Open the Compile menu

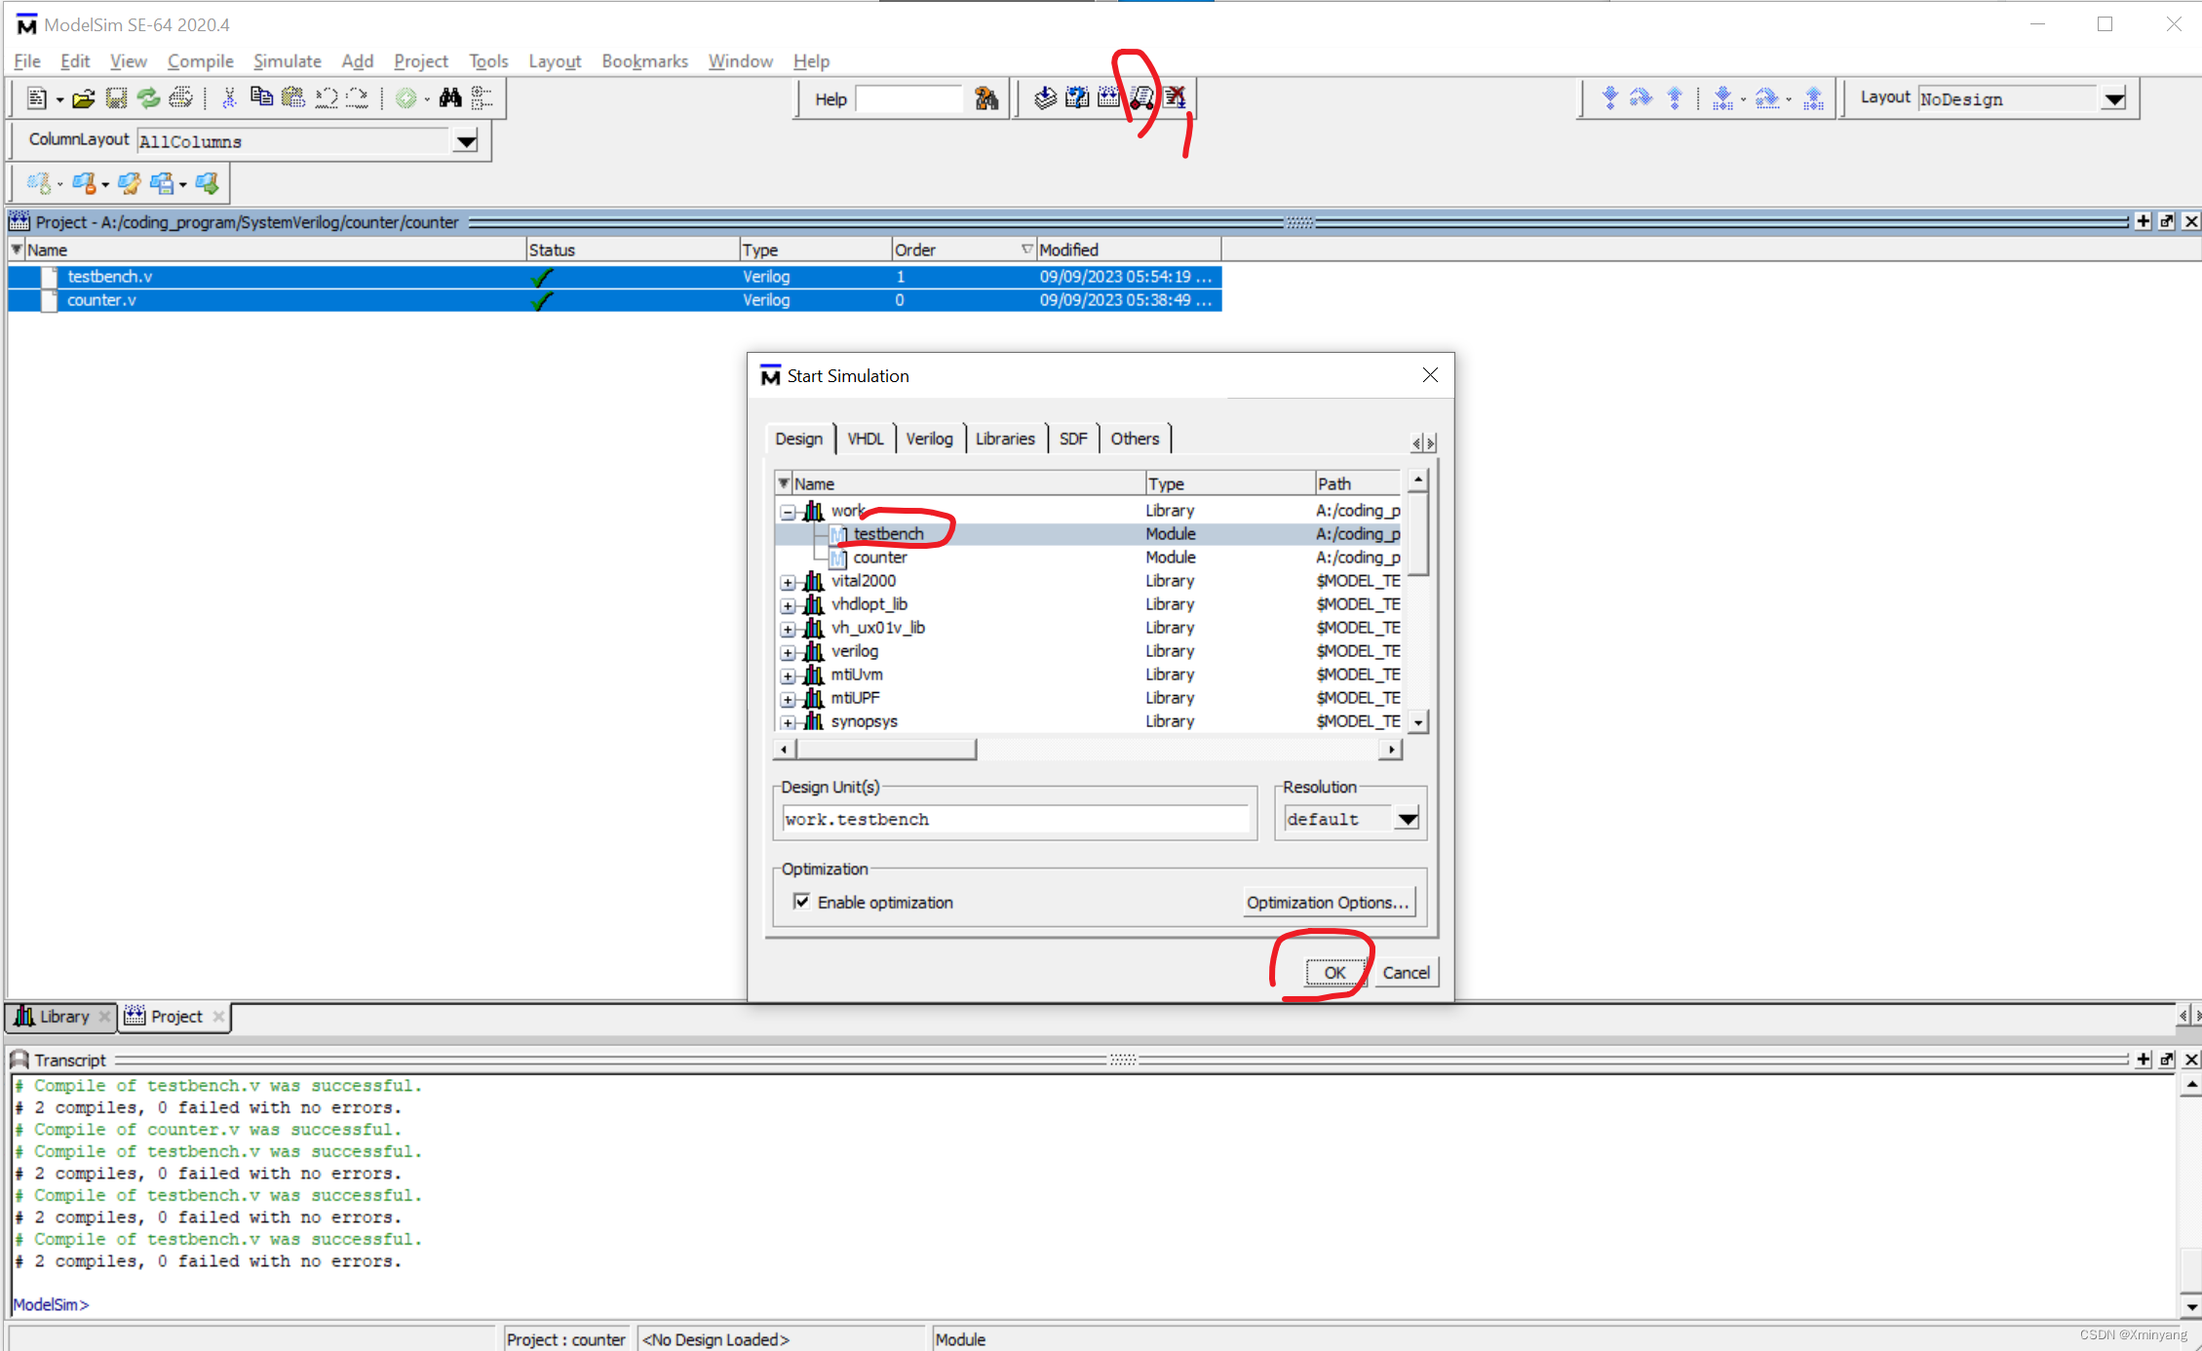tap(200, 61)
